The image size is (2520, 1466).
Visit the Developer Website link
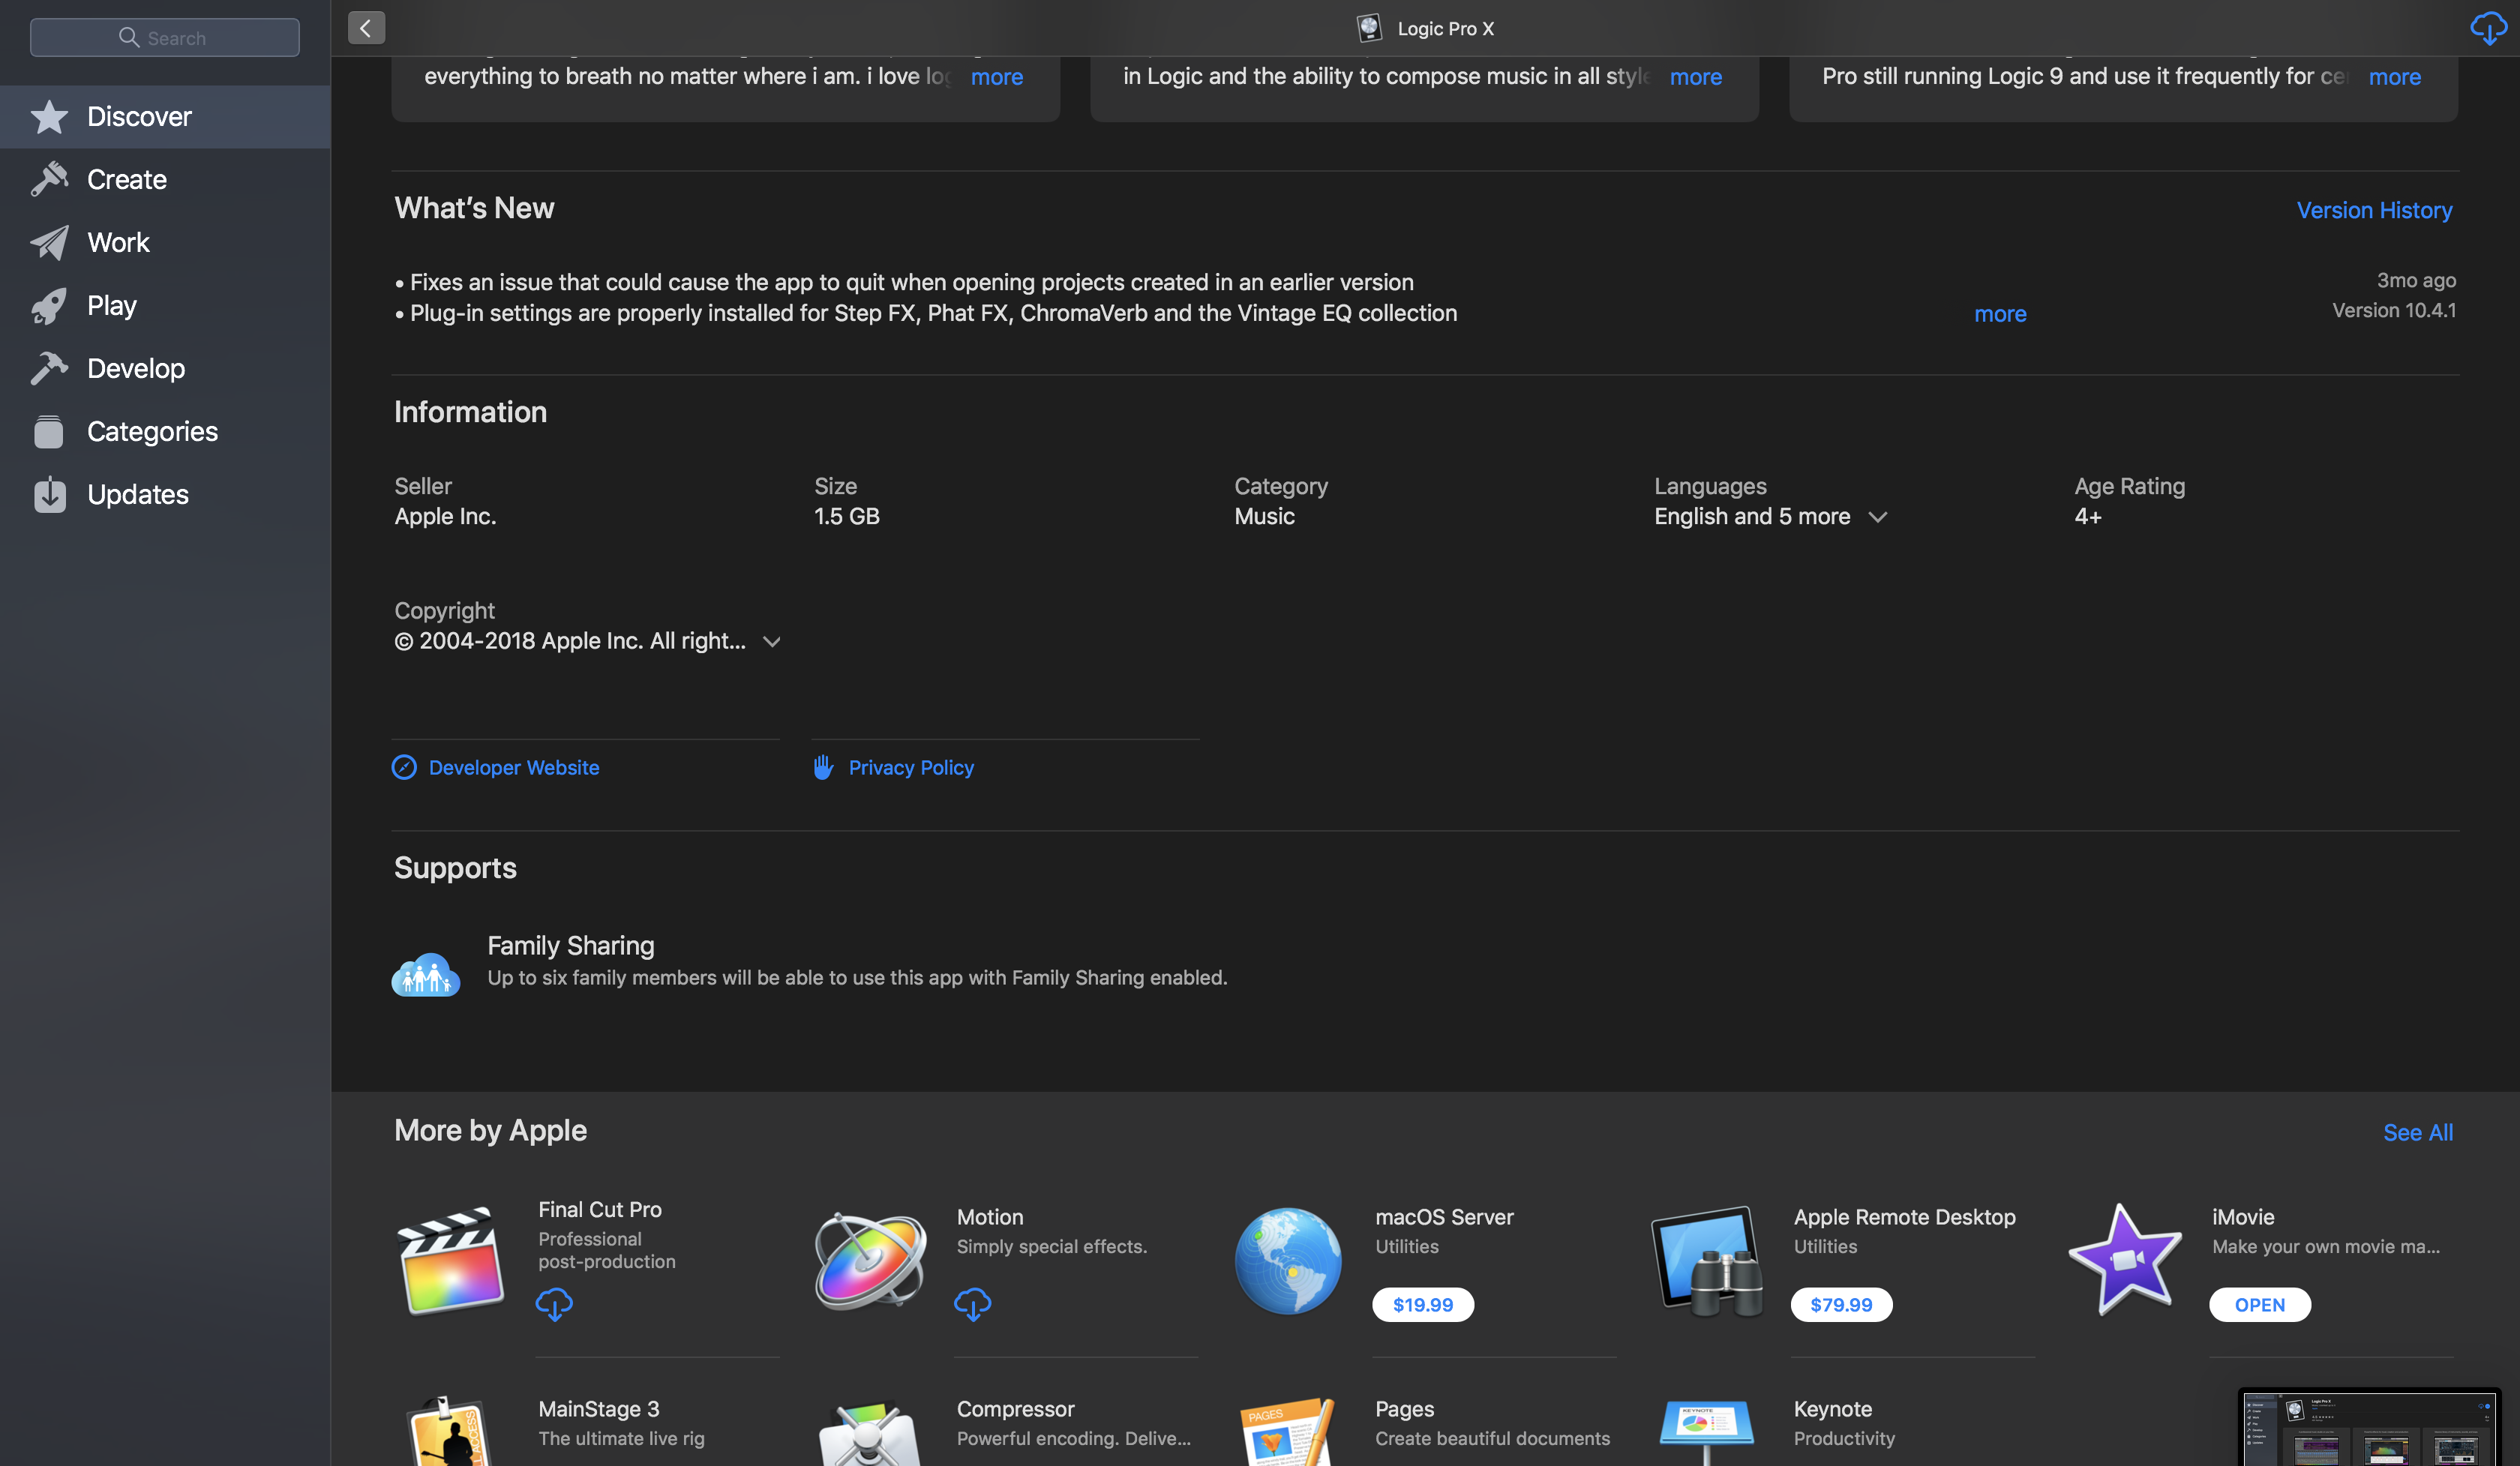495,768
